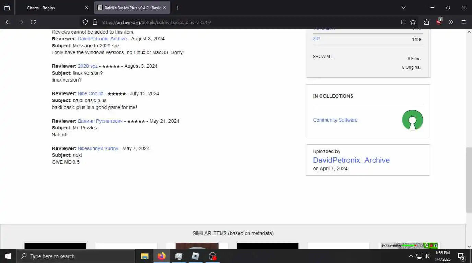Open File Explorer from the taskbar
Image resolution: width=472 pixels, height=263 pixels.
click(x=144, y=256)
